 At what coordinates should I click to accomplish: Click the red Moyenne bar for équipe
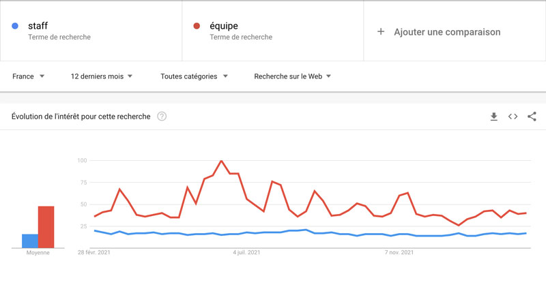(46, 227)
